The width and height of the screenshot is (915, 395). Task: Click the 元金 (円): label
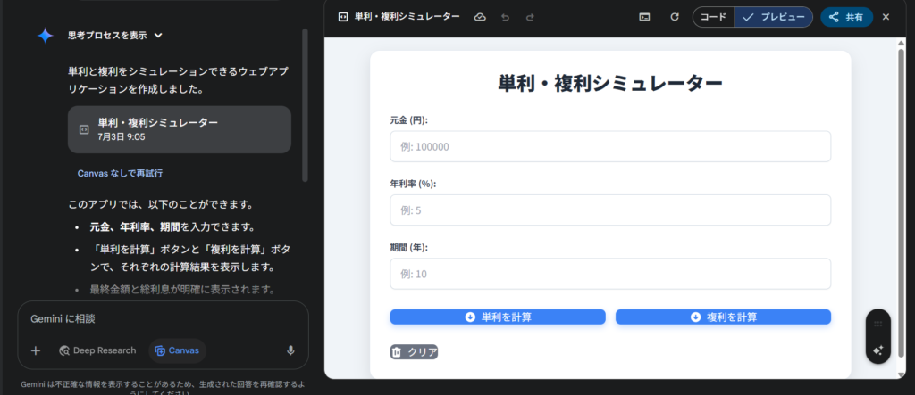coord(409,120)
